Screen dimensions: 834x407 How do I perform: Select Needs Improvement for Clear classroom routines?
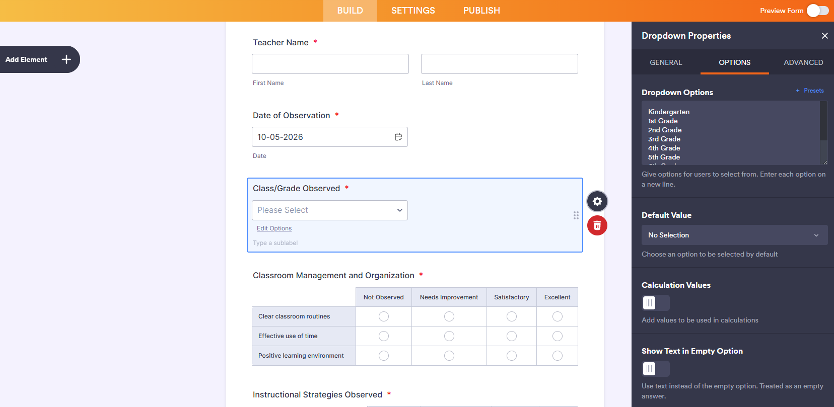point(449,316)
